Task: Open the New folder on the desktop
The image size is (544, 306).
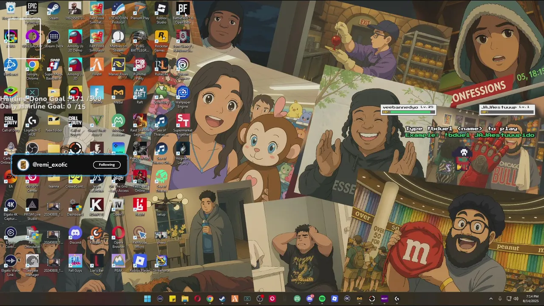Action: [54, 123]
